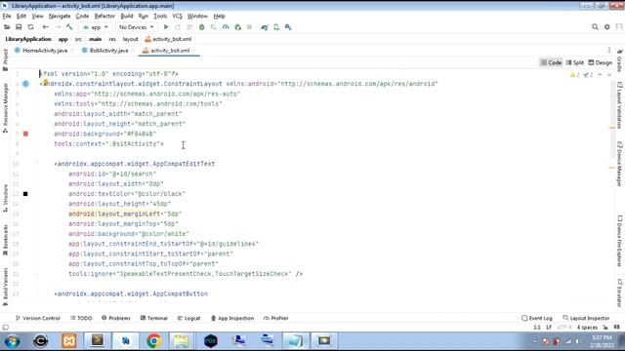Sync project with Gradle files icon
The width and height of the screenshot is (625, 351).
pos(265,27)
